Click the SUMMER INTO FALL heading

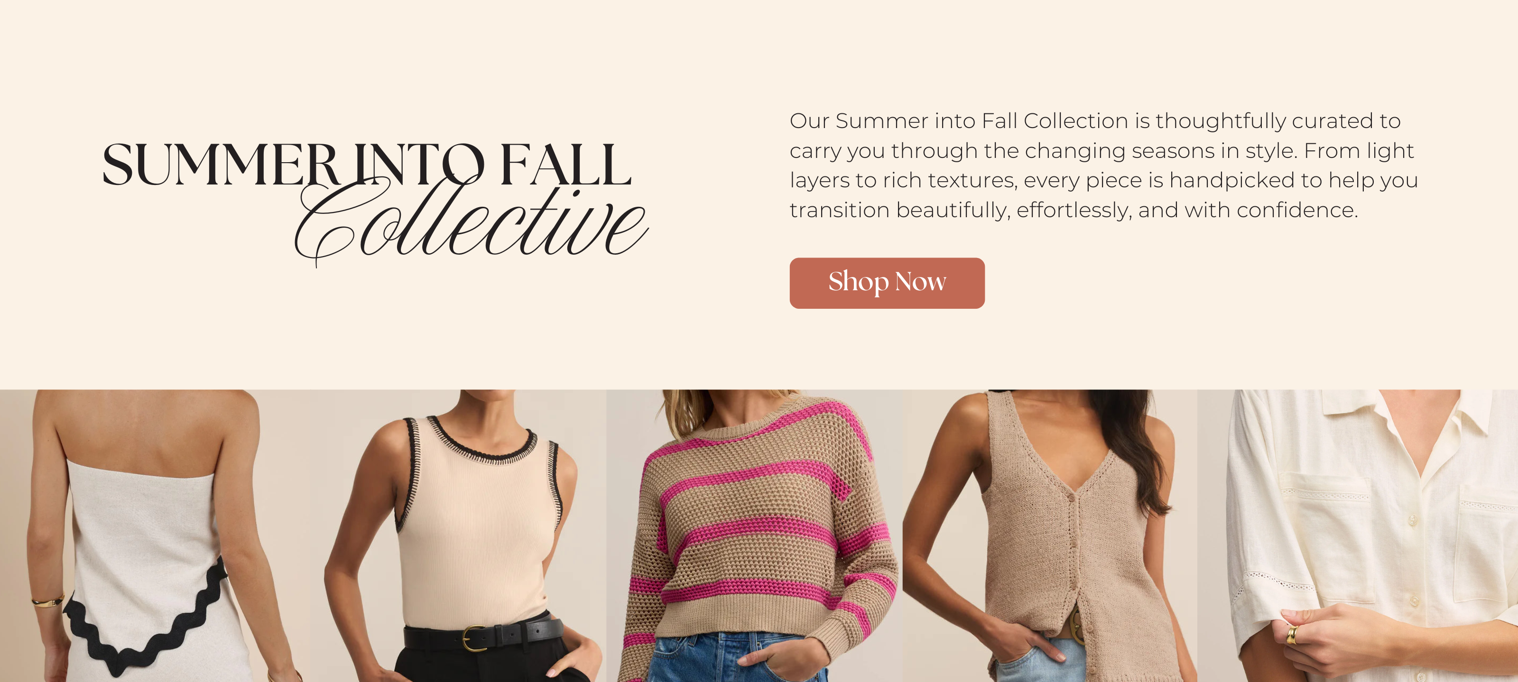click(x=367, y=164)
